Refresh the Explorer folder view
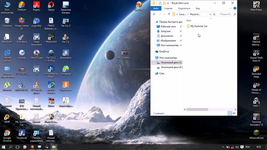 click(214, 14)
